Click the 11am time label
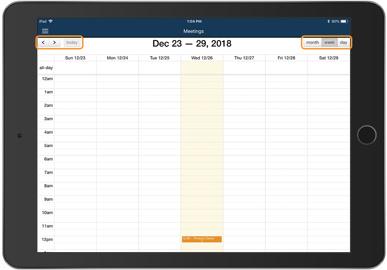This screenshot has width=387, height=270. 47,226
